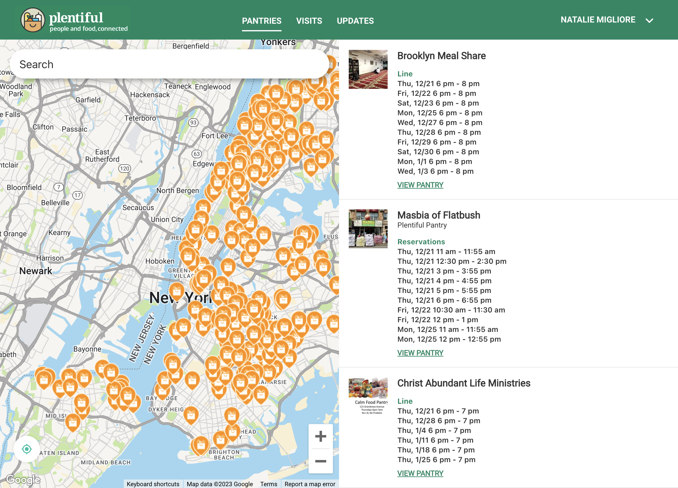The image size is (678, 488).
Task: Center map on my location
Action: point(27,449)
